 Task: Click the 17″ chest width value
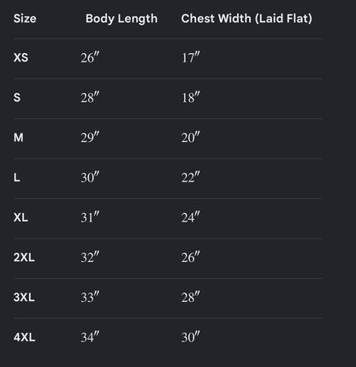point(191,57)
